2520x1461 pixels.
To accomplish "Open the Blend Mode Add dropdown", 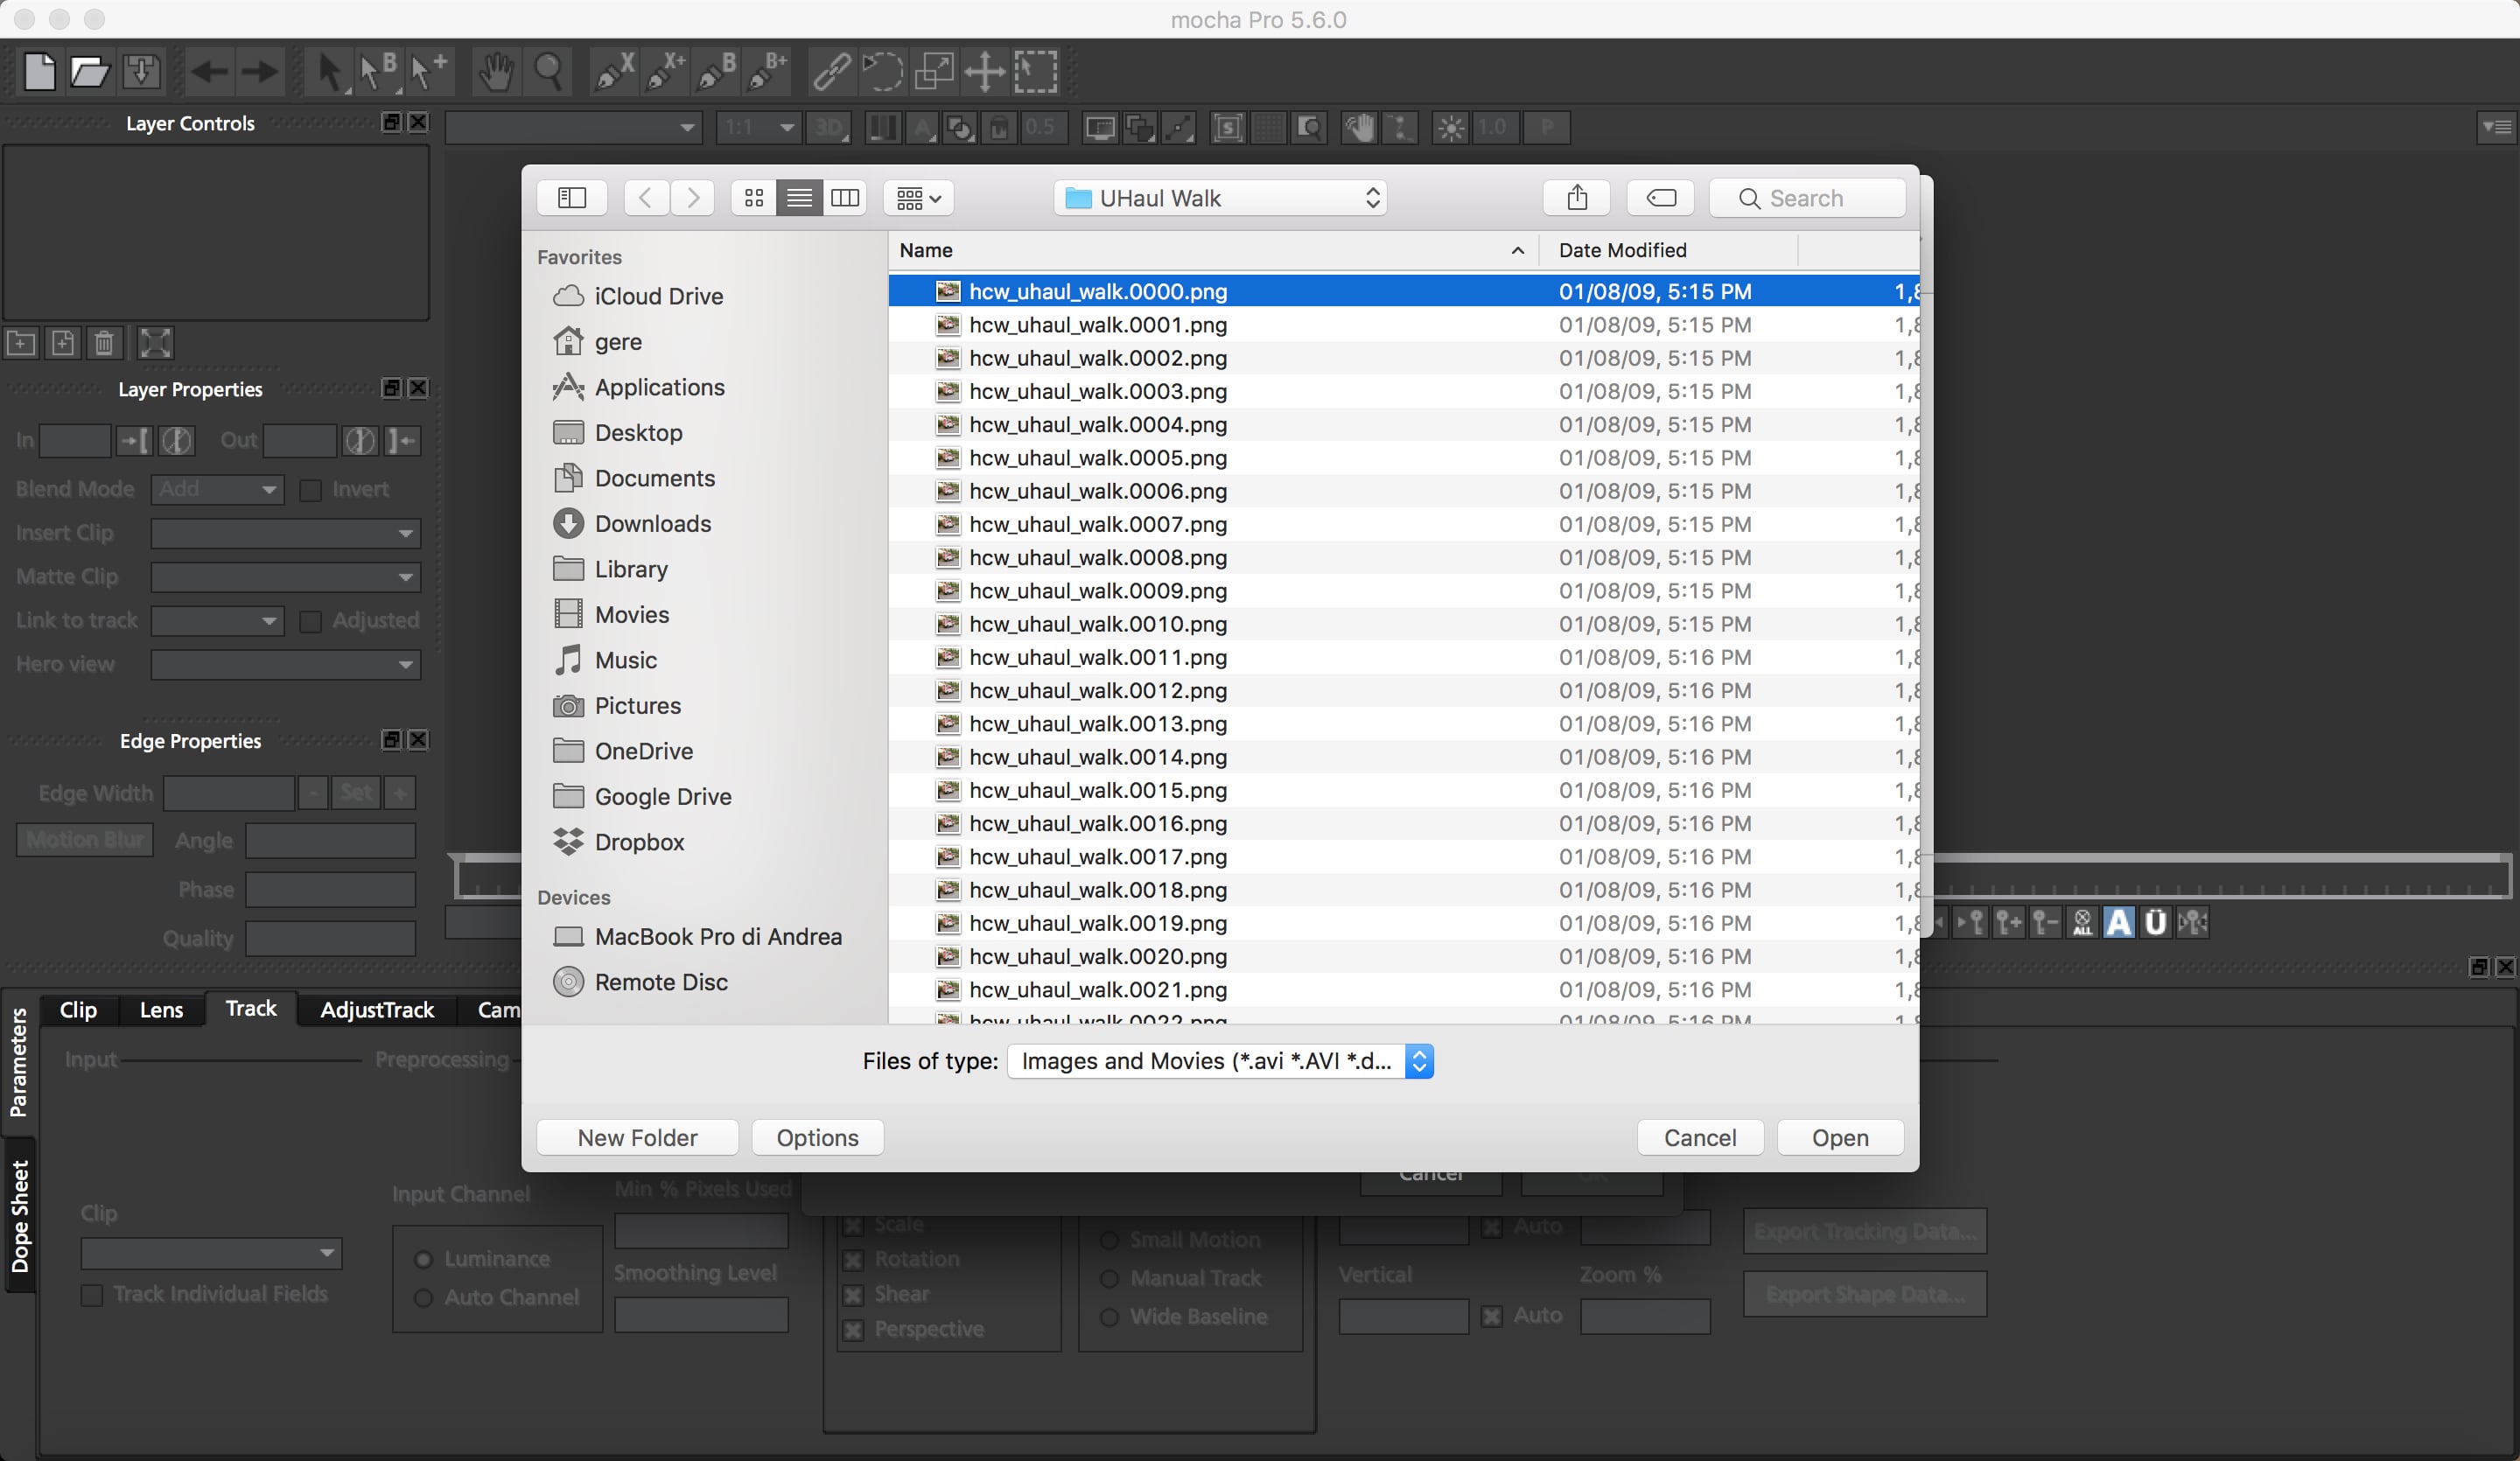I will (217, 489).
